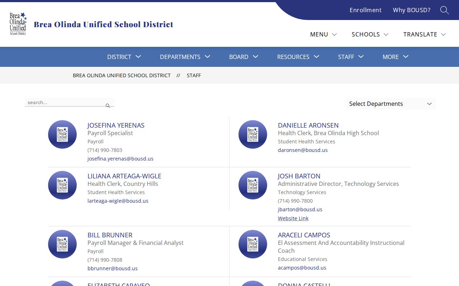Click Payroll Manager & Financial Analyst title
The width and height of the screenshot is (459, 286).
click(x=136, y=243)
